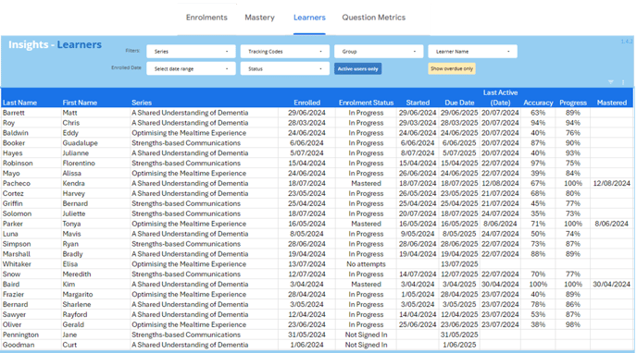Click first name Florentino
The height and width of the screenshot is (353, 637).
(79, 163)
